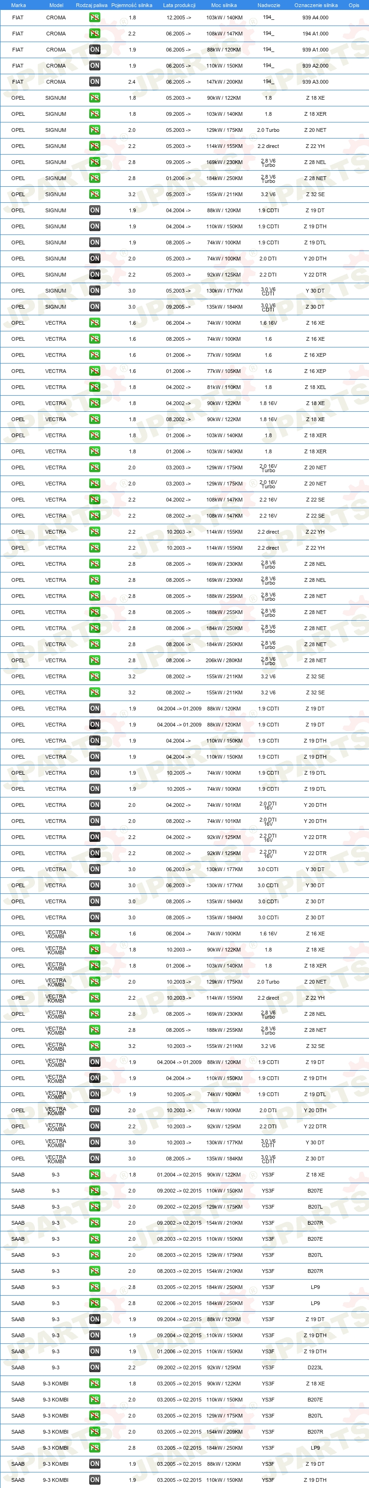
Task: Select production years '01.2004 -> 02.2015'
Action: click(x=179, y=1175)
